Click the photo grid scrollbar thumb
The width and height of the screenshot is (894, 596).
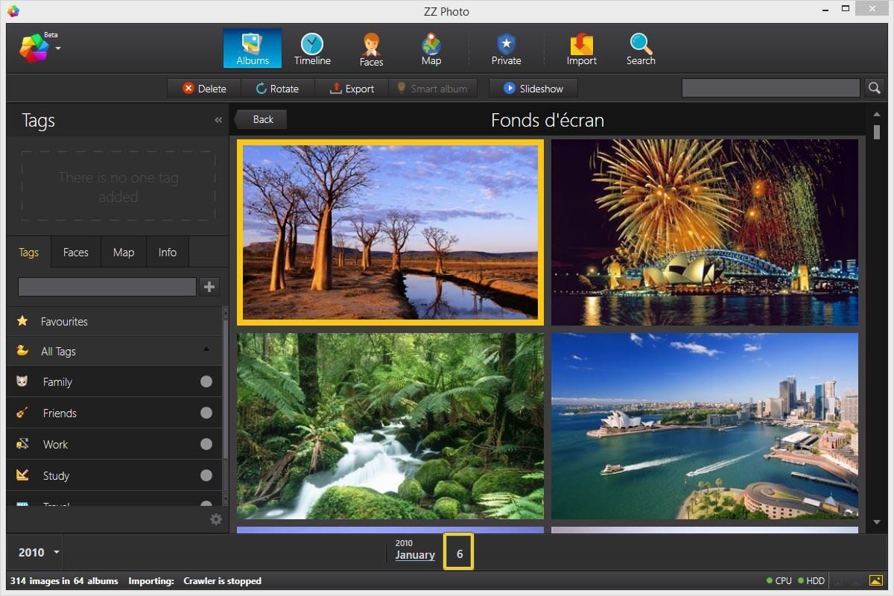click(x=877, y=132)
